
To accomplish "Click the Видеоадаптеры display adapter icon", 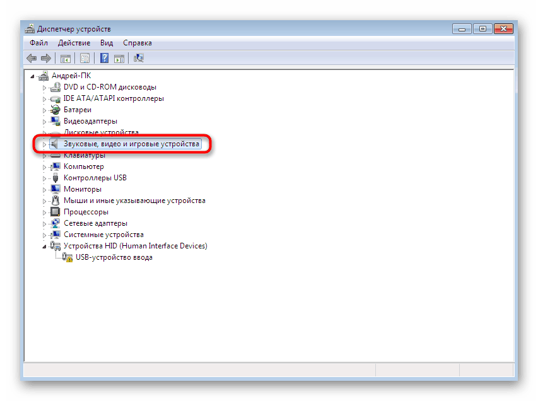I will [x=56, y=121].
